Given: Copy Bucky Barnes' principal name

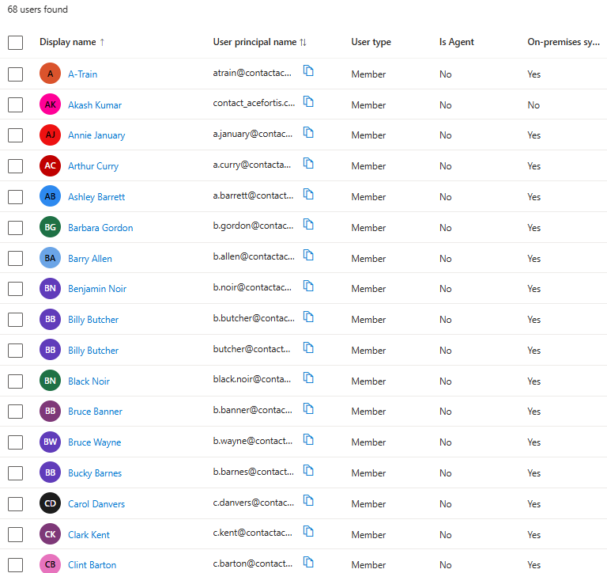Looking at the screenshot, I should [308, 471].
